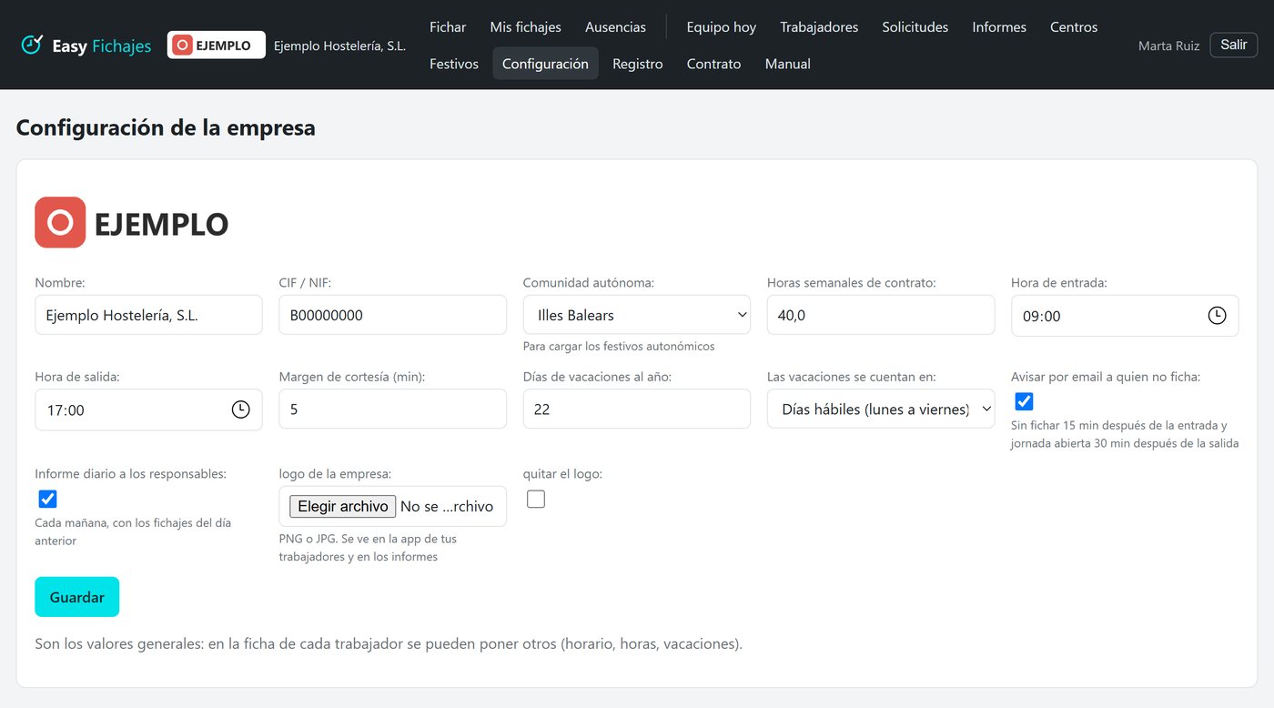
Task: Click the Ejemplo Hostelería, S.L. header text
Action: [x=339, y=46]
